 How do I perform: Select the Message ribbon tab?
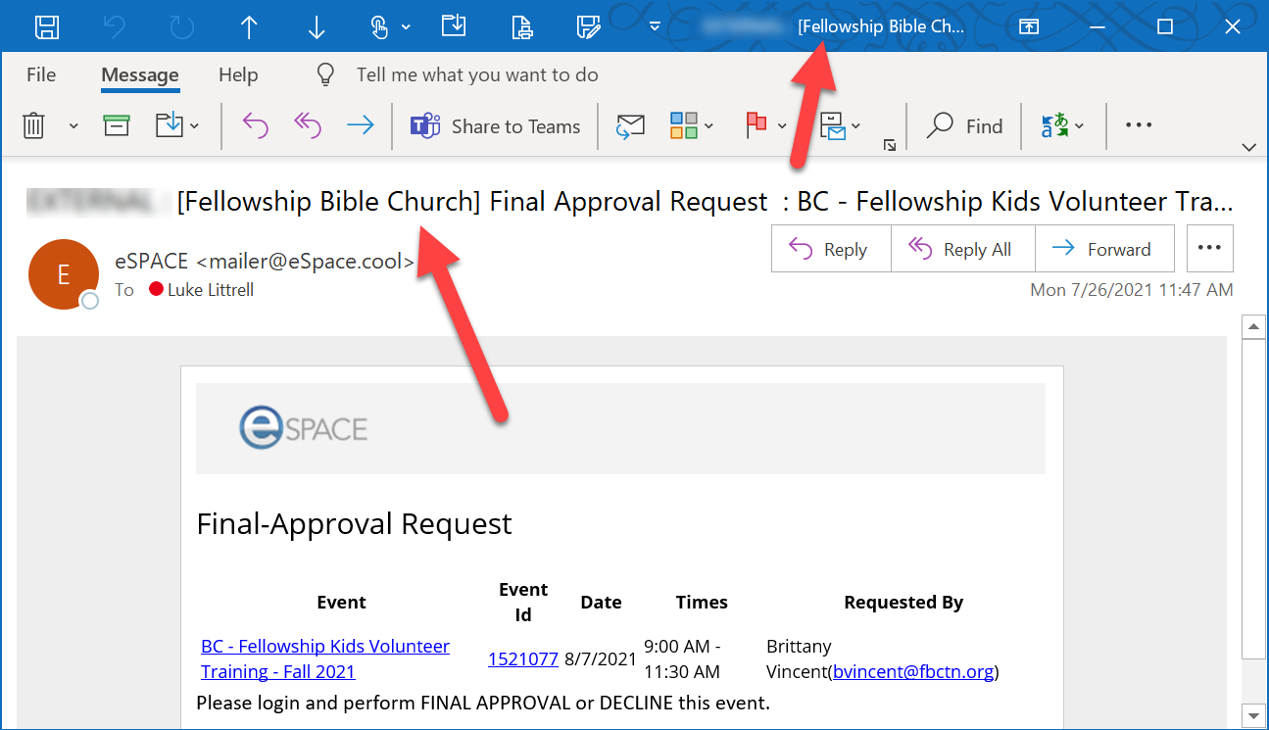coord(140,75)
